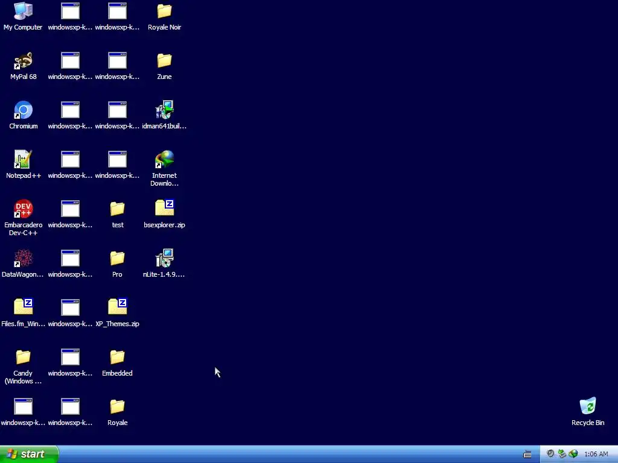618x463 pixels.
Task: Open the Start menu
Action: (29, 455)
